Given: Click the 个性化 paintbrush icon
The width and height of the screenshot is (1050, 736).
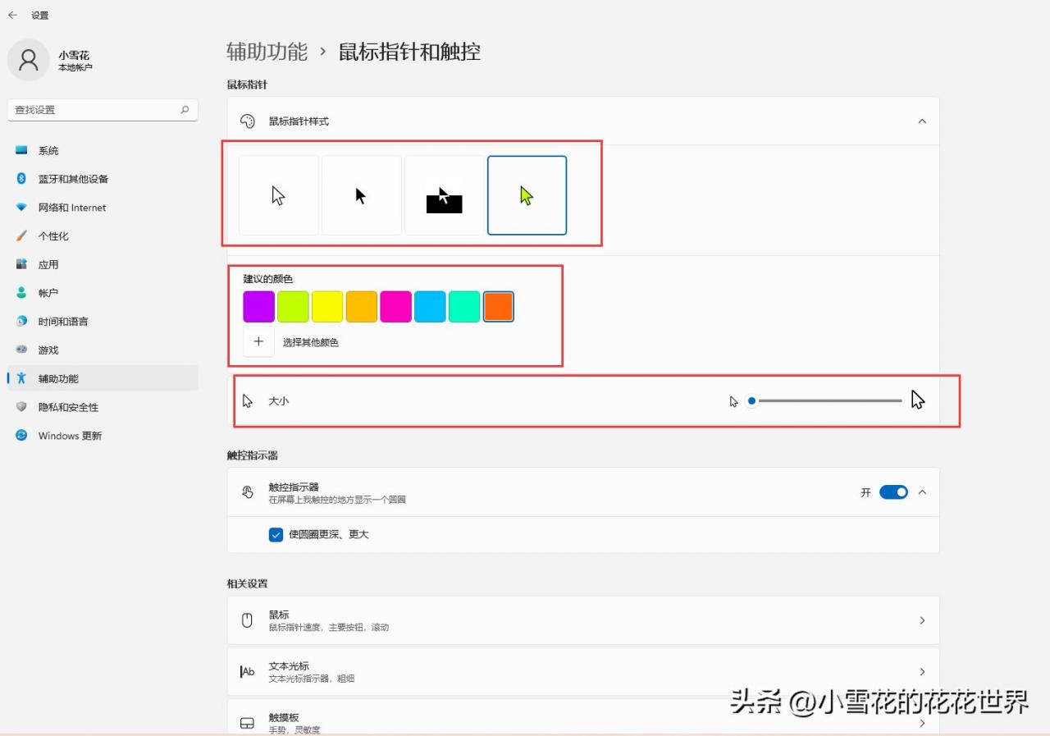Looking at the screenshot, I should coord(21,236).
